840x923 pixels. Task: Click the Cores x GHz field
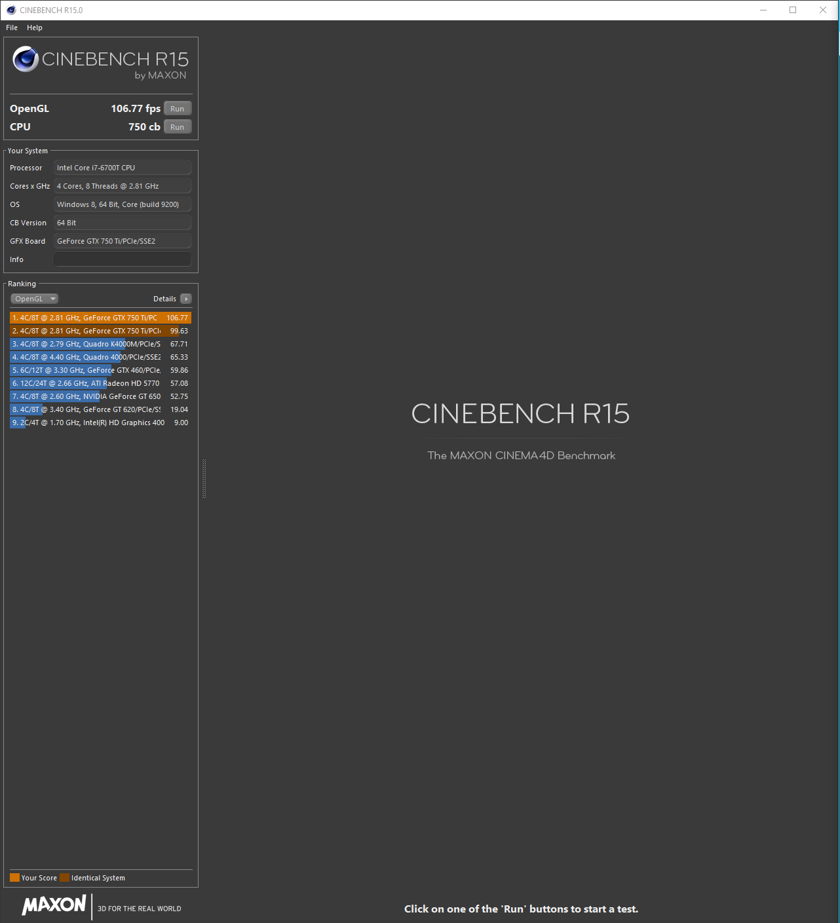pyautogui.click(x=123, y=186)
